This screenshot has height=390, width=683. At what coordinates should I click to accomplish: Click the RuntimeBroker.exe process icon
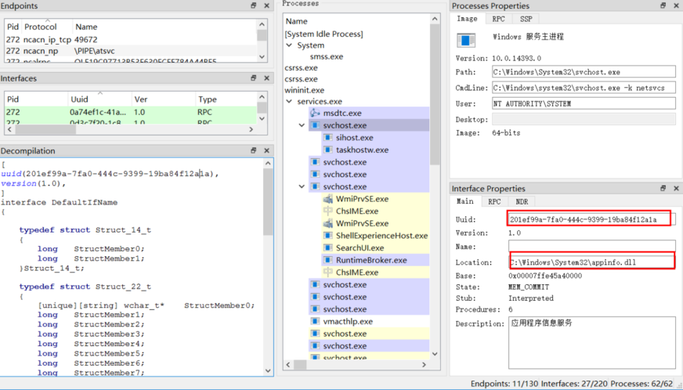[327, 260]
